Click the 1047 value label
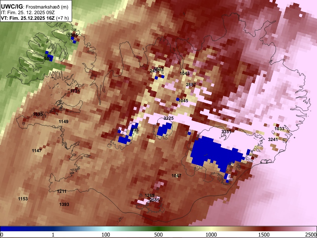Screen dimensions: 317x238 (176, 176)
